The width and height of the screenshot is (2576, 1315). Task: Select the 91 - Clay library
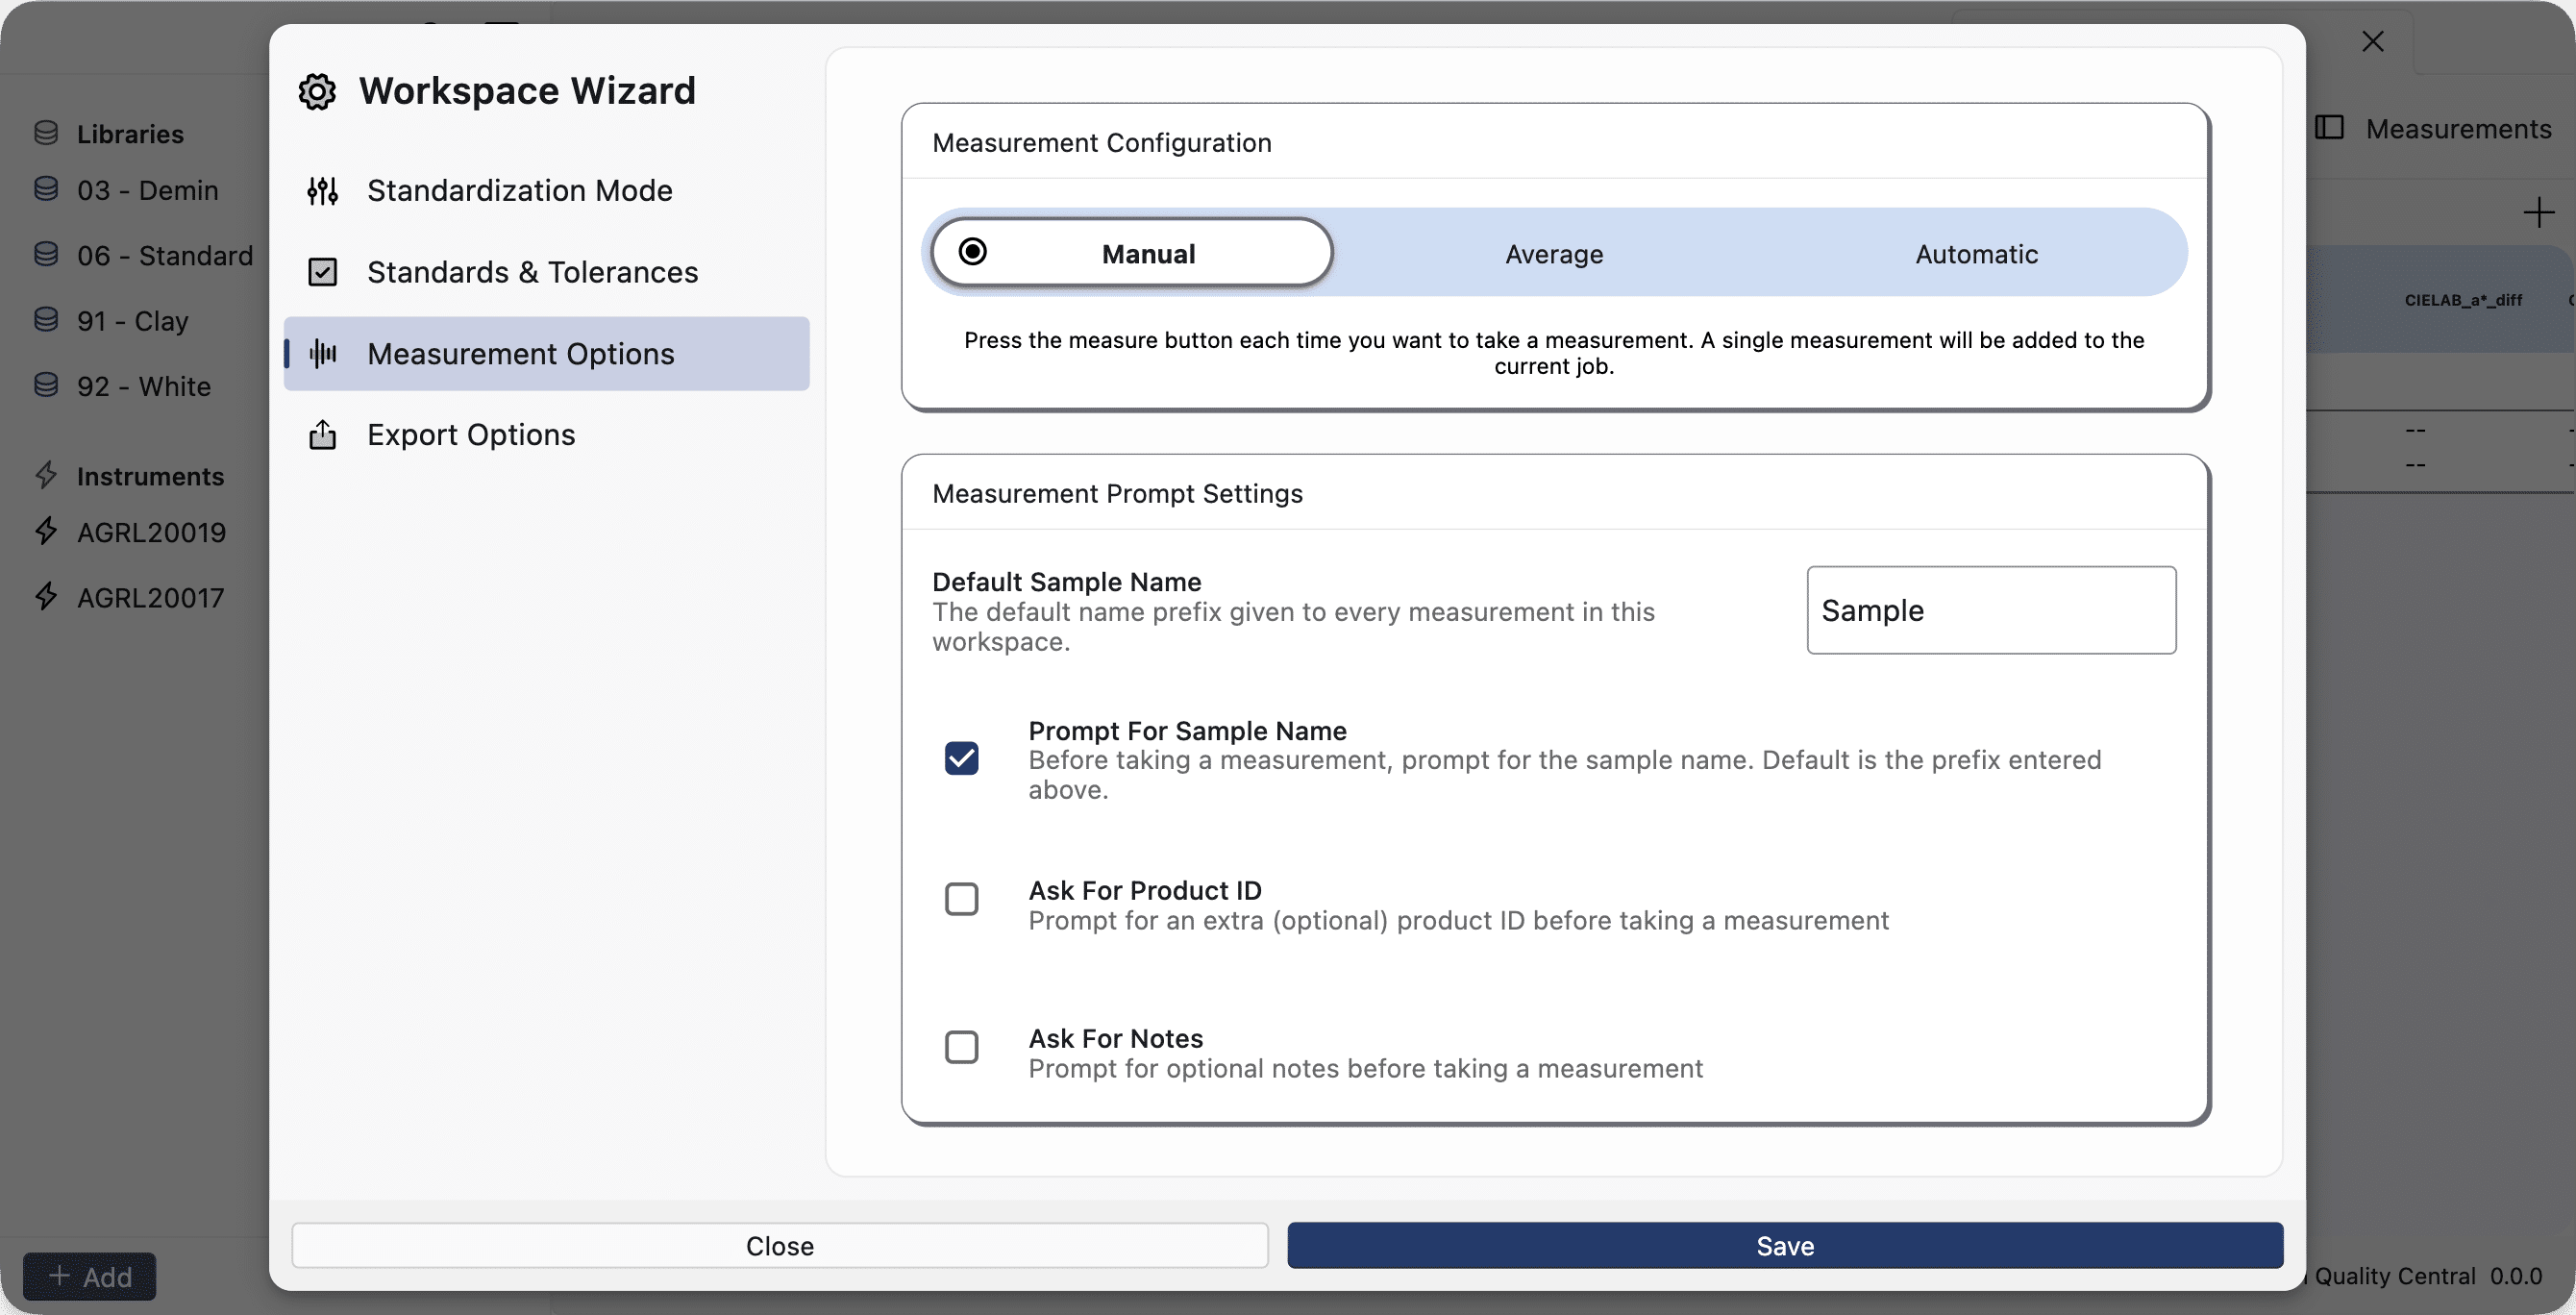[x=135, y=320]
